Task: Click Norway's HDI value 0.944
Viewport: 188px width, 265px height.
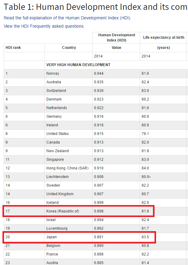Action: point(99,73)
